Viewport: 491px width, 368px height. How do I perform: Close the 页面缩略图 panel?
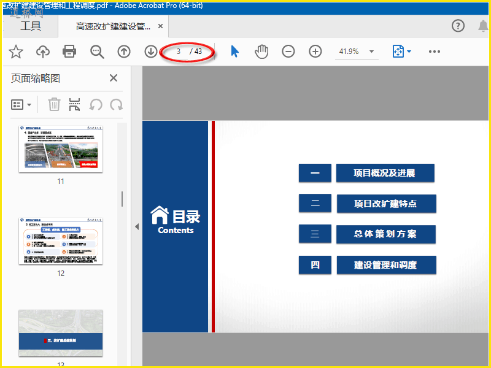[x=114, y=78]
